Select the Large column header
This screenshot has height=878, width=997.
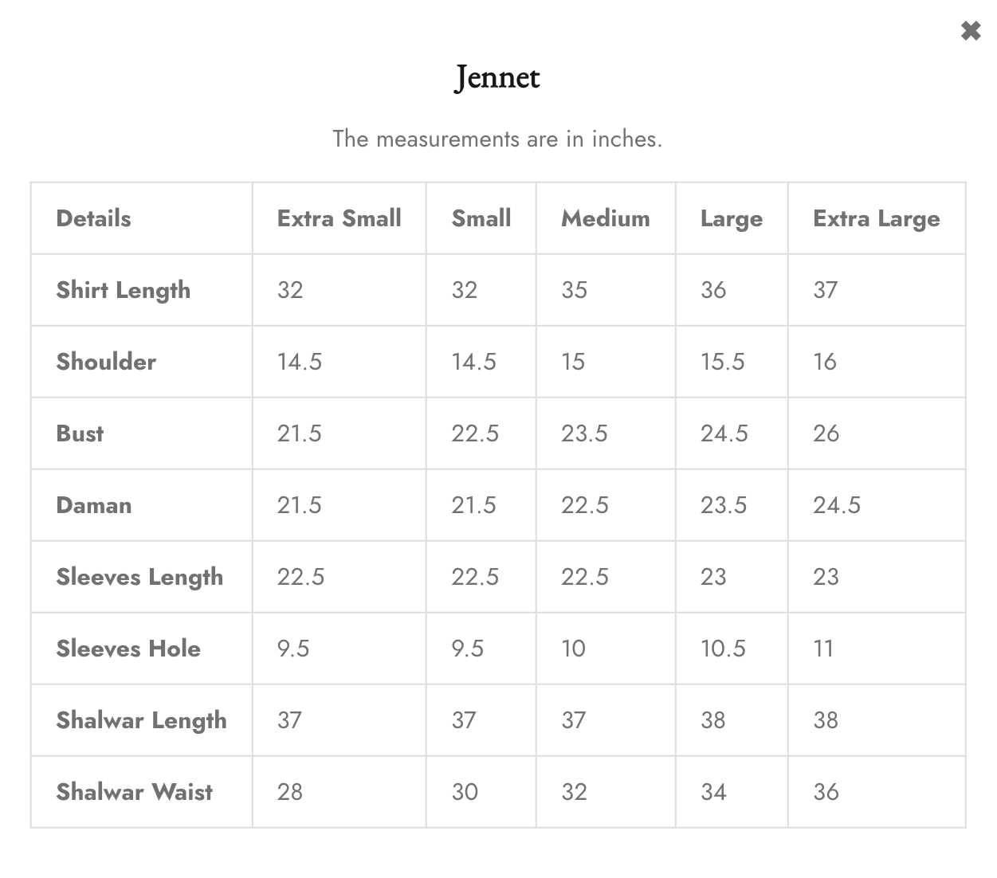click(x=731, y=219)
